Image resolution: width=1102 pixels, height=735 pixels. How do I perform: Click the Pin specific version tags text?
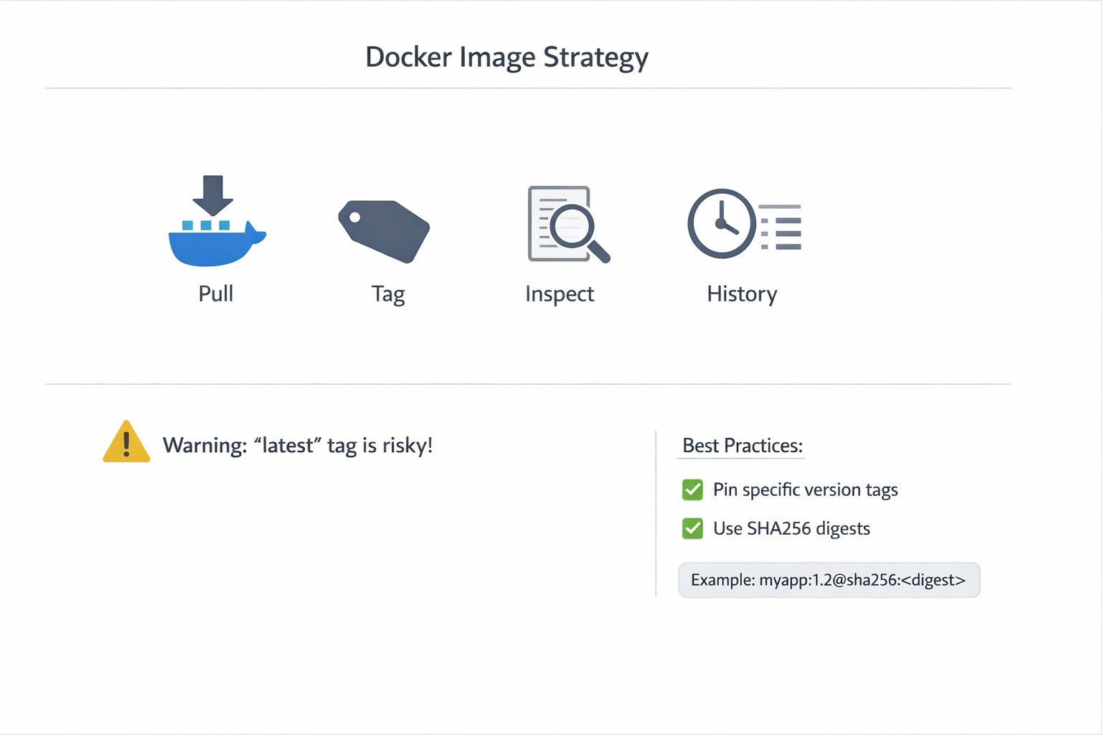pyautogui.click(x=806, y=490)
